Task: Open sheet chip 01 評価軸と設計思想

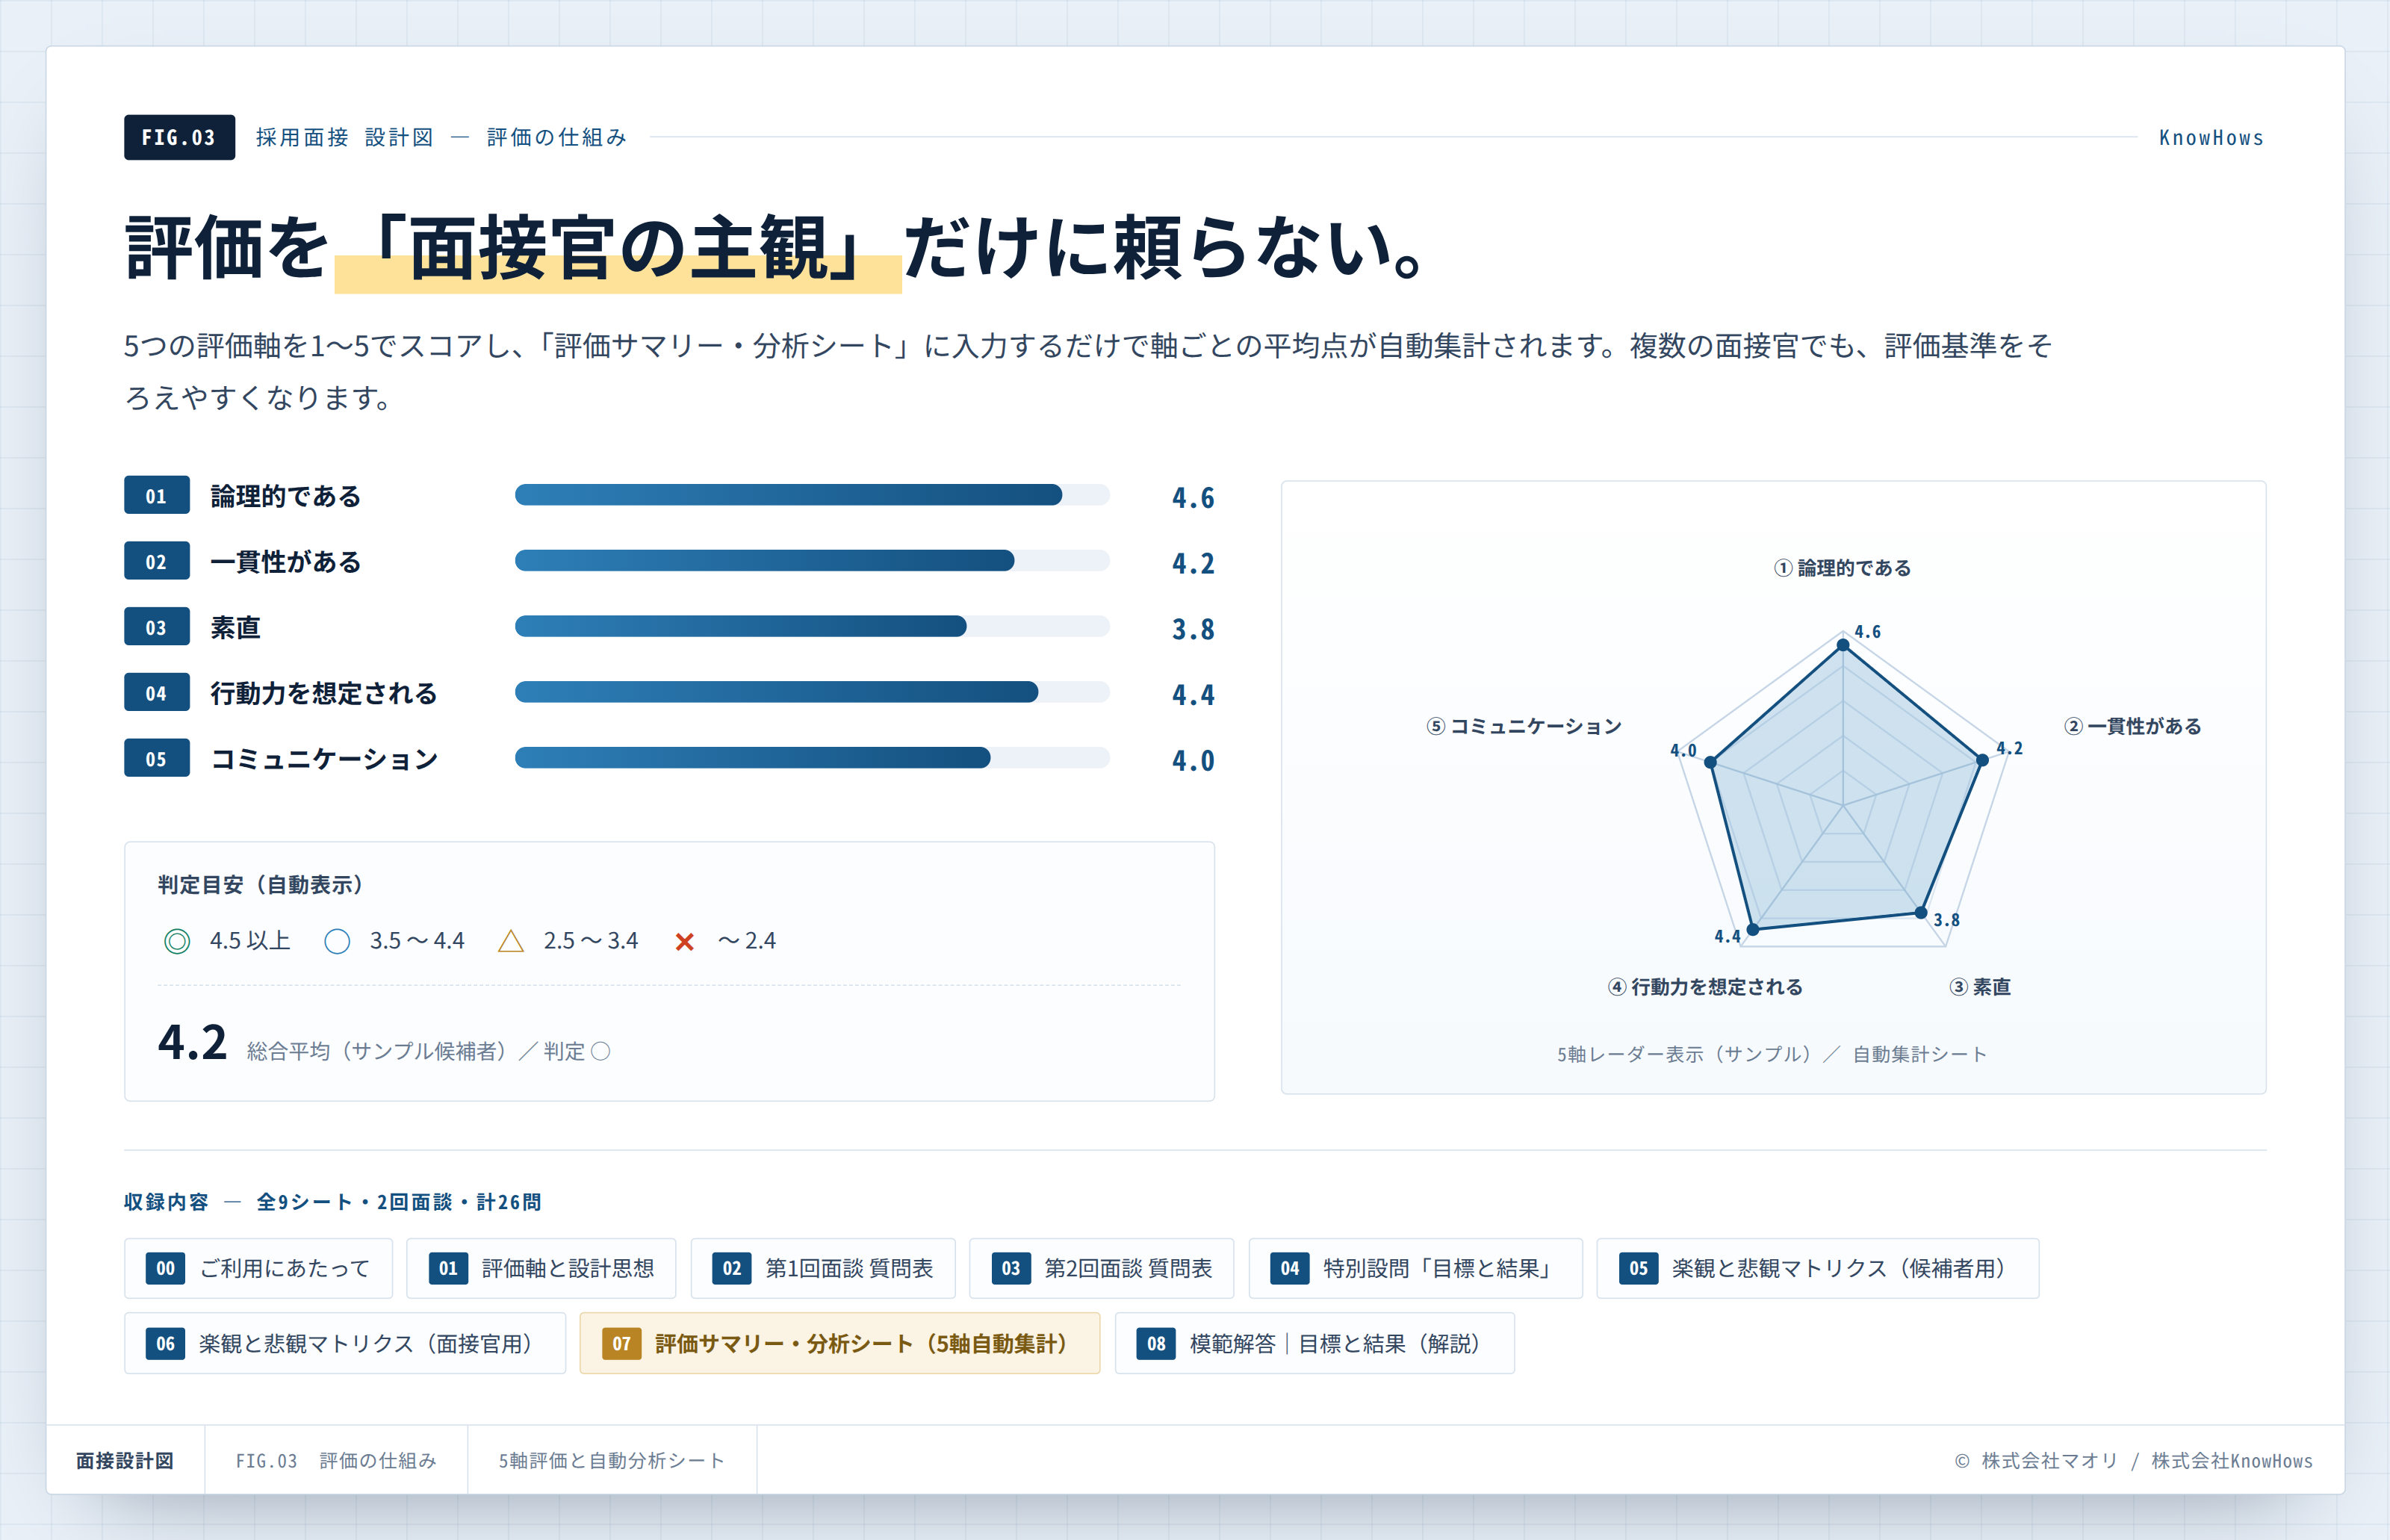Action: coord(541,1268)
